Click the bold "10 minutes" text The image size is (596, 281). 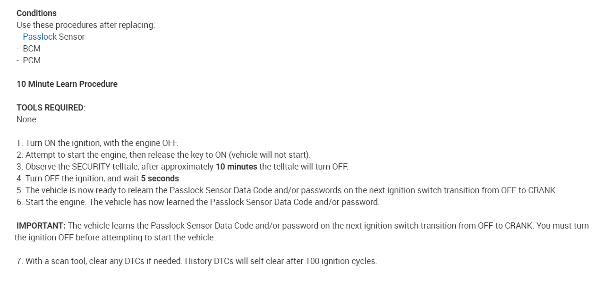[x=236, y=167]
